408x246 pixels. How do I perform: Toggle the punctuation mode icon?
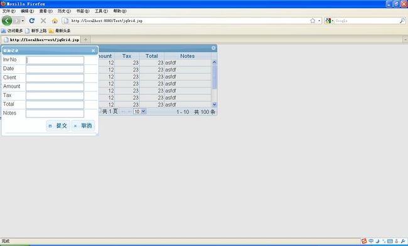[384, 241]
